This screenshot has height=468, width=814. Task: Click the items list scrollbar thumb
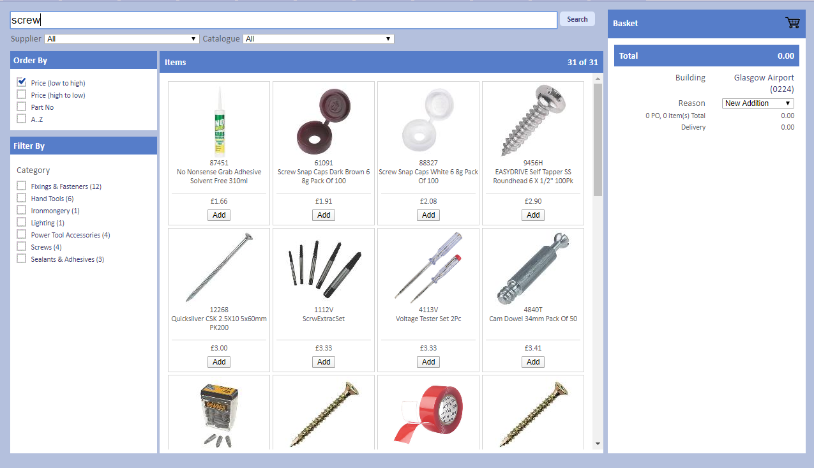598,140
